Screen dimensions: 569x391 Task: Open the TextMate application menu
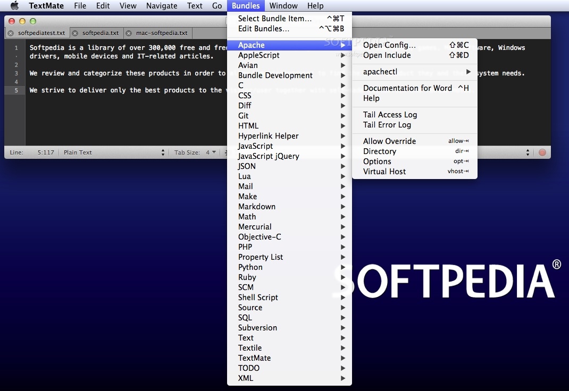tap(46, 5)
